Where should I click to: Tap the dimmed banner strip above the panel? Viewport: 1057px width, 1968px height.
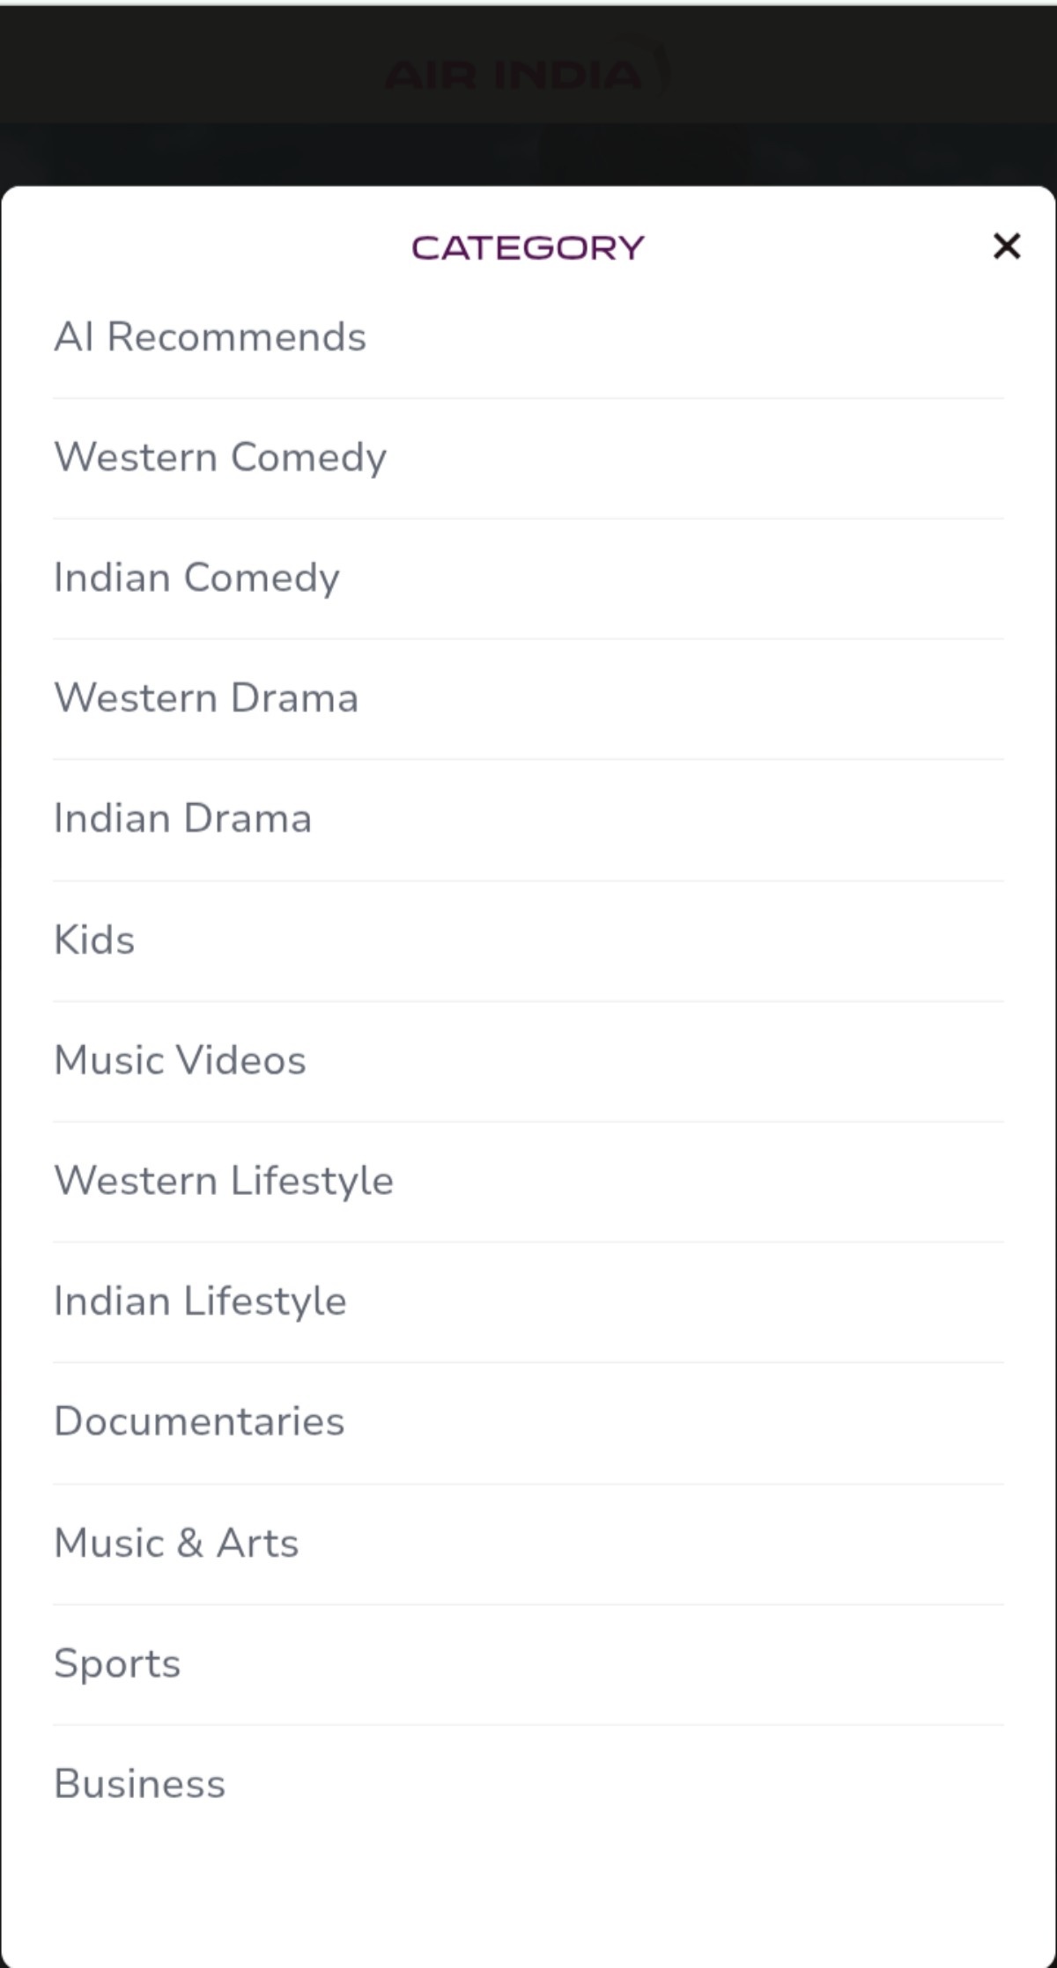pyautogui.click(x=528, y=154)
